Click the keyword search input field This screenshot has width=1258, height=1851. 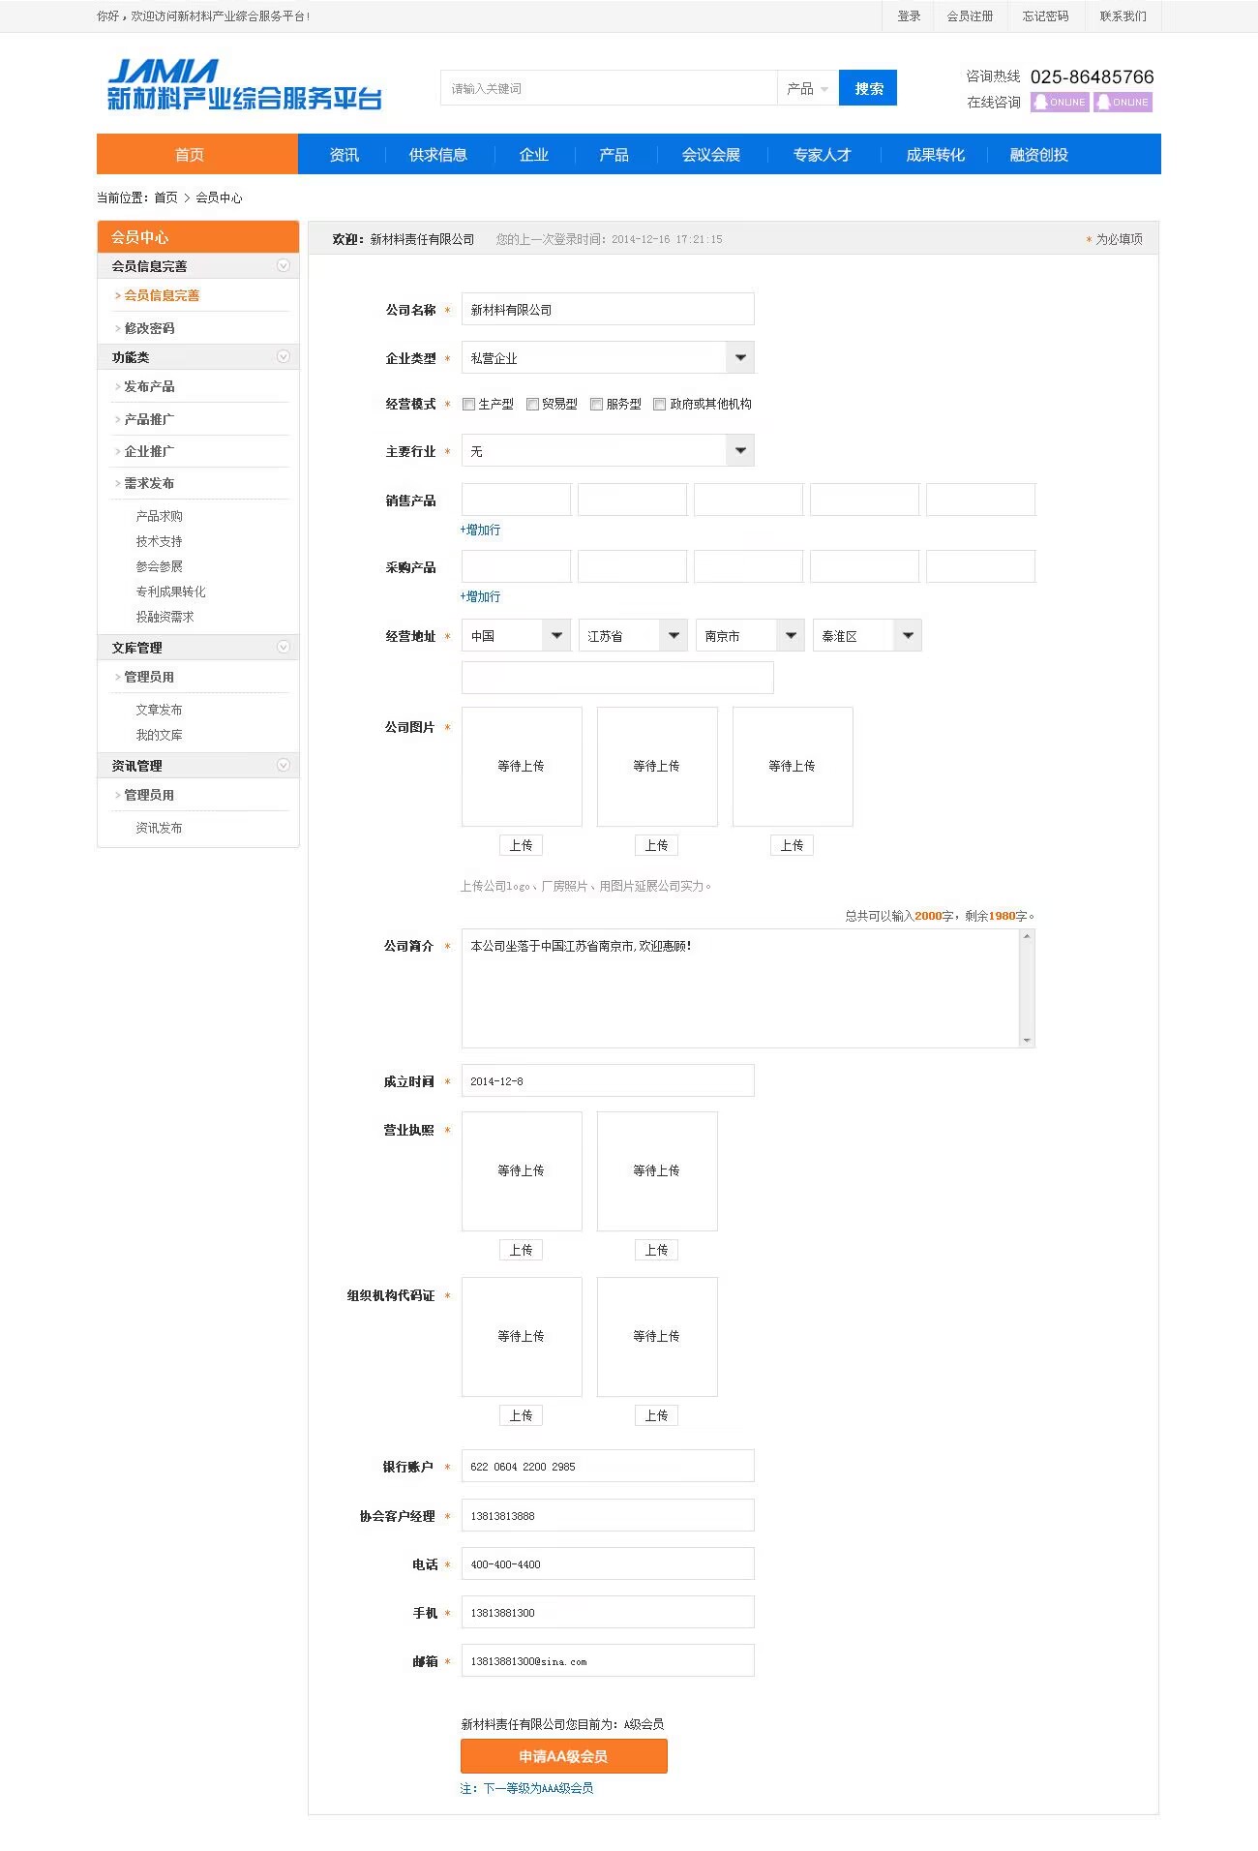pyautogui.click(x=609, y=88)
